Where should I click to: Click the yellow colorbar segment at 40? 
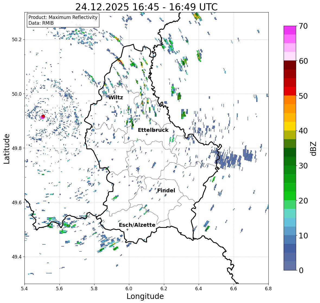[x=290, y=126]
